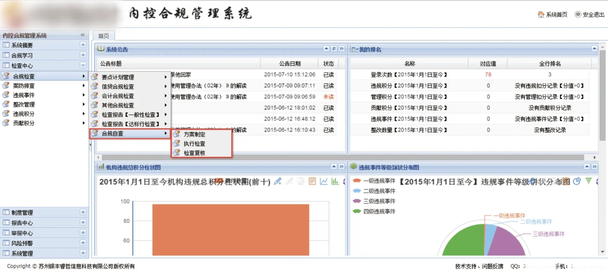Screen dimensions: 608x273
Task: Switch bar chart to line chart view
Action: pos(324,181)
